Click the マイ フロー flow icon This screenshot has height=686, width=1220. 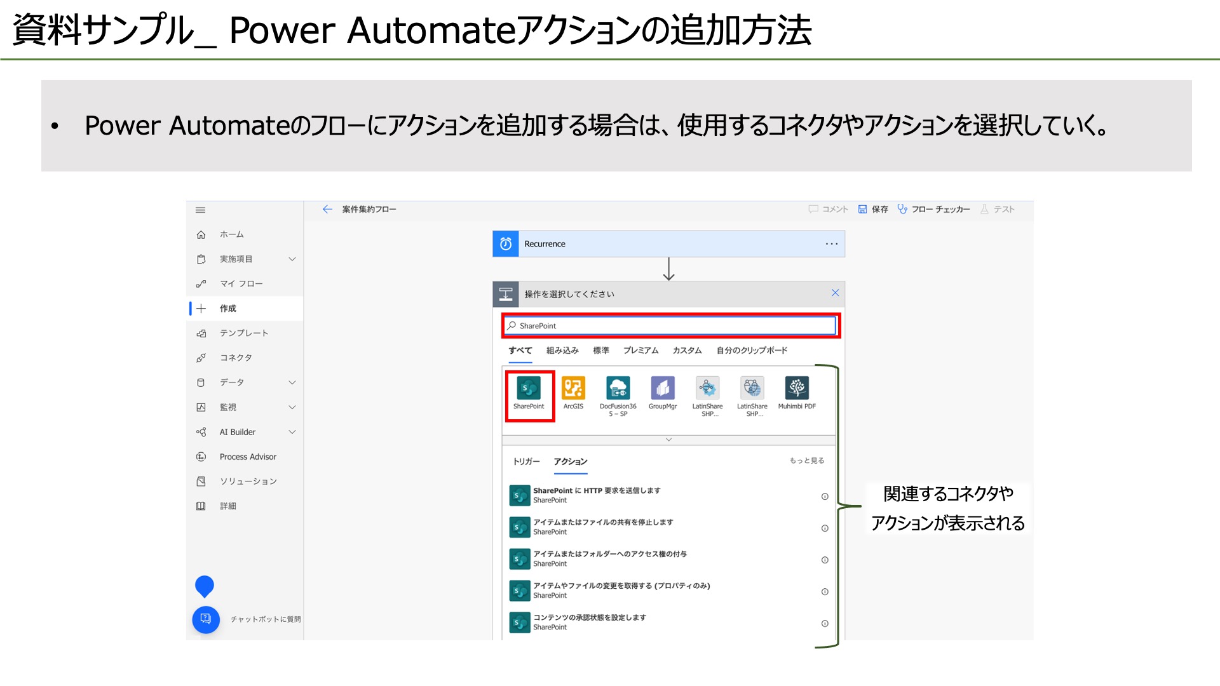201,284
